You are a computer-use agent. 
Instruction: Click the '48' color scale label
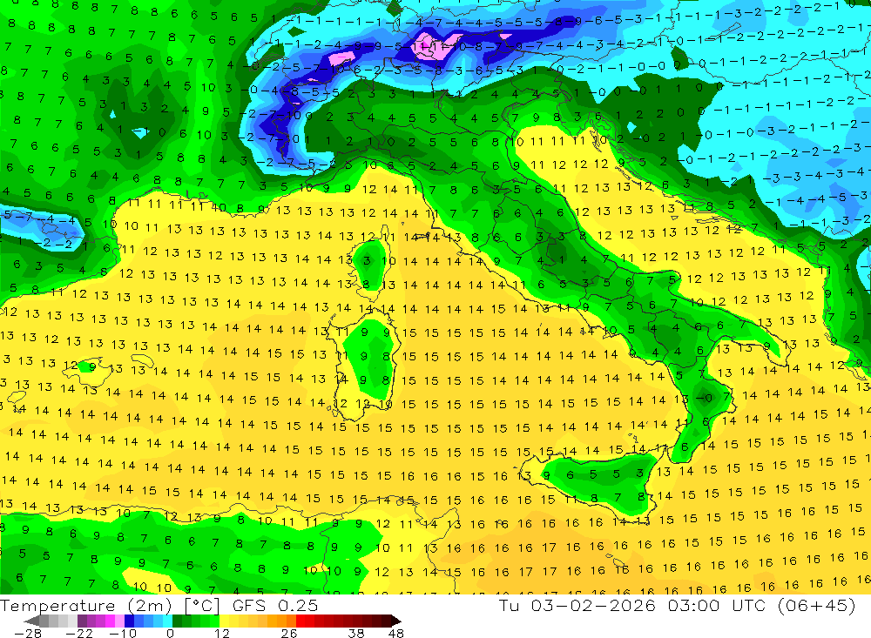tap(395, 633)
